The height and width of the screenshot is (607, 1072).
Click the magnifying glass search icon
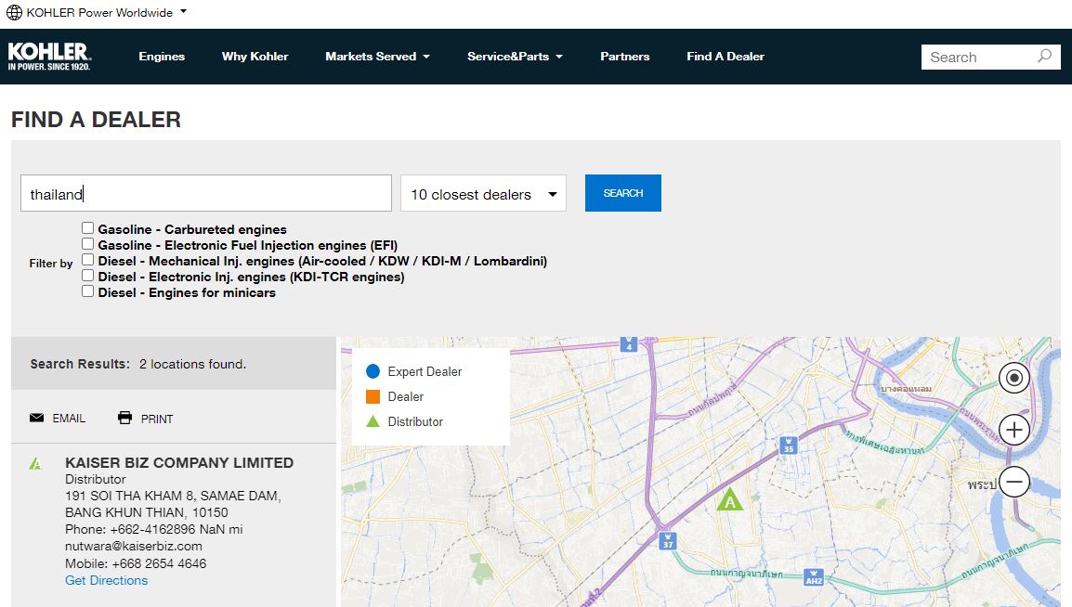tap(1044, 57)
